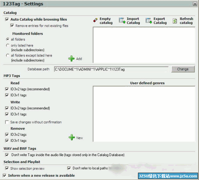Toggle Don't refer to local paths checkbox

(69, 168)
